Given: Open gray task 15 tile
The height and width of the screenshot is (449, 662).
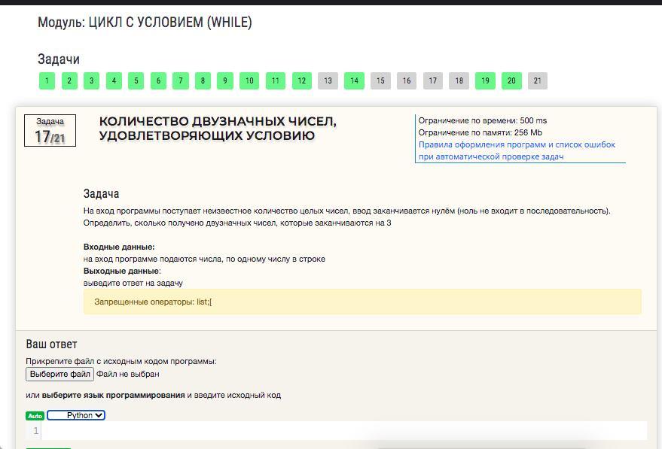Looking at the screenshot, I should point(380,80).
